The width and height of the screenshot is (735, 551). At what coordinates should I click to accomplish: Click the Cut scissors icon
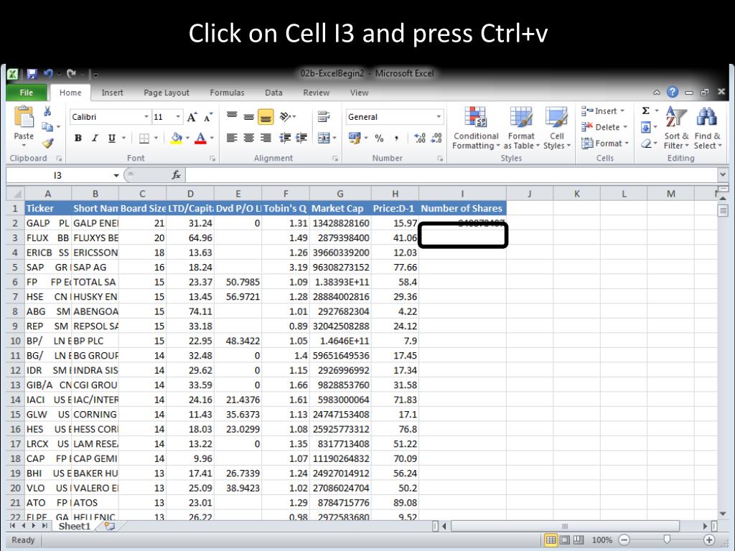click(x=47, y=111)
